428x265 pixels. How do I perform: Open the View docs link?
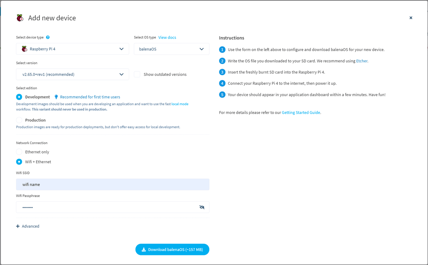(167, 37)
